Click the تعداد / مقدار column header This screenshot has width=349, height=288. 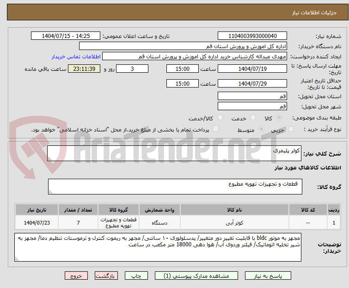[78, 210]
